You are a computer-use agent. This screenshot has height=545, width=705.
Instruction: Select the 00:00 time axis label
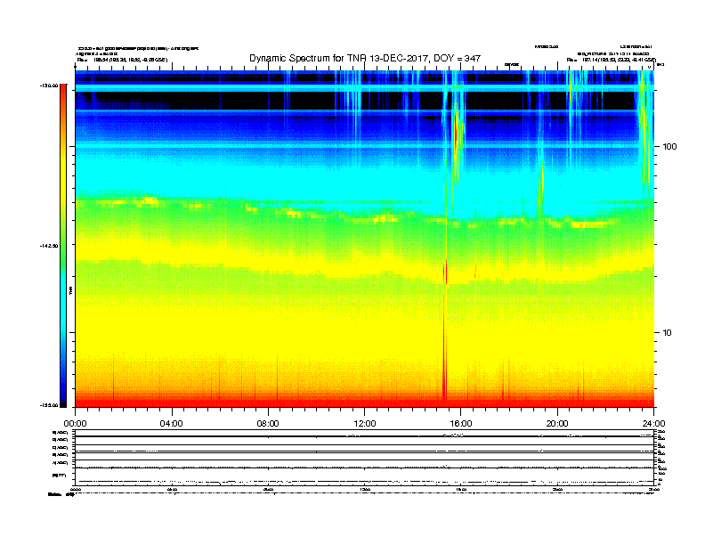click(75, 423)
